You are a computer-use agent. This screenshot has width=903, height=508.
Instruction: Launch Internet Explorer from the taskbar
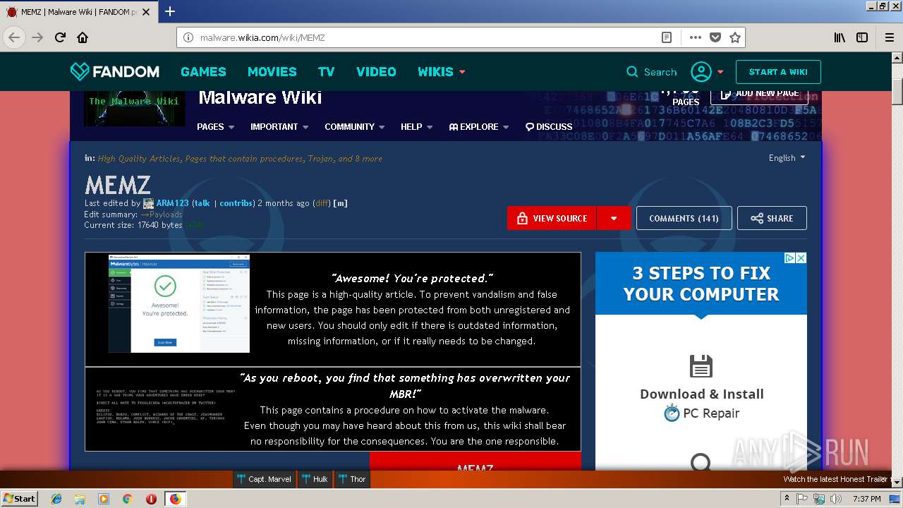point(56,499)
